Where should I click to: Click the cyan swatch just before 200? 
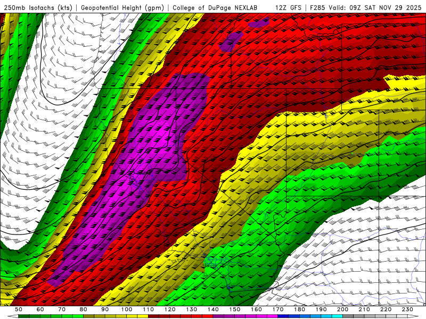coord(338,316)
